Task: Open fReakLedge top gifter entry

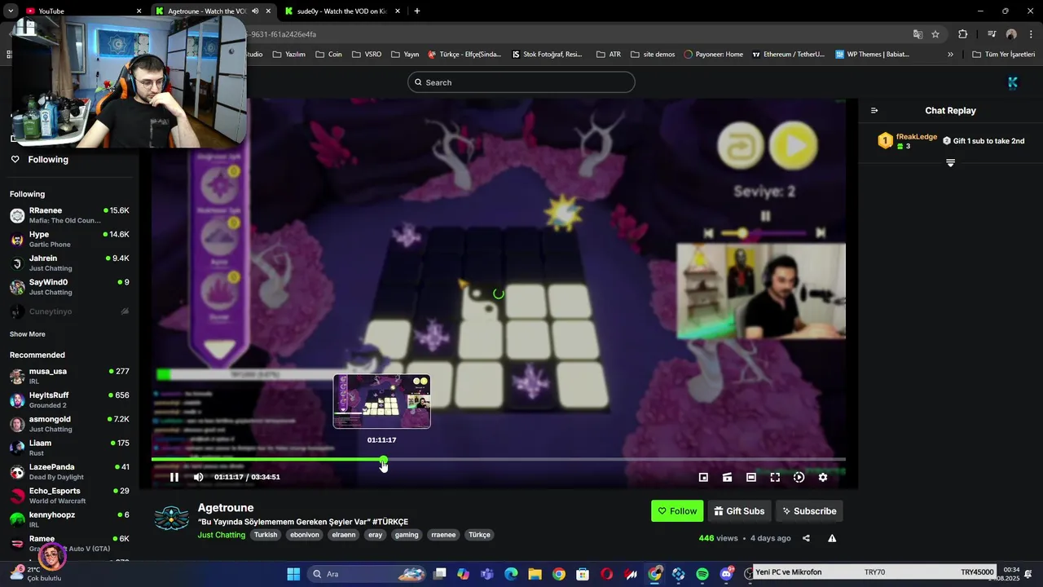Action: 908,141
